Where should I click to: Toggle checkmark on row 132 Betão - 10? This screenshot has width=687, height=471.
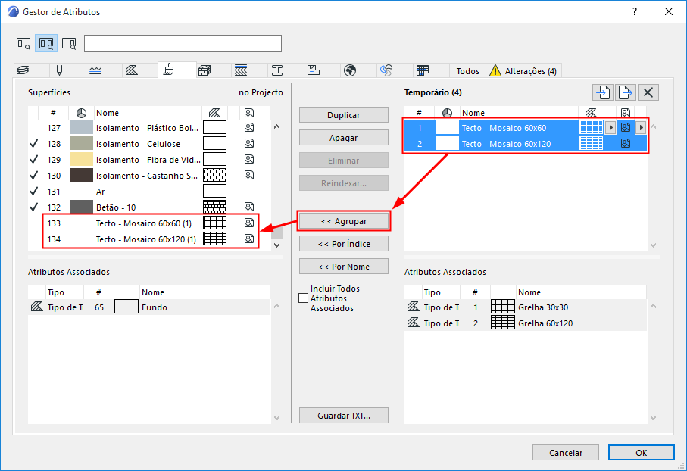click(x=34, y=207)
